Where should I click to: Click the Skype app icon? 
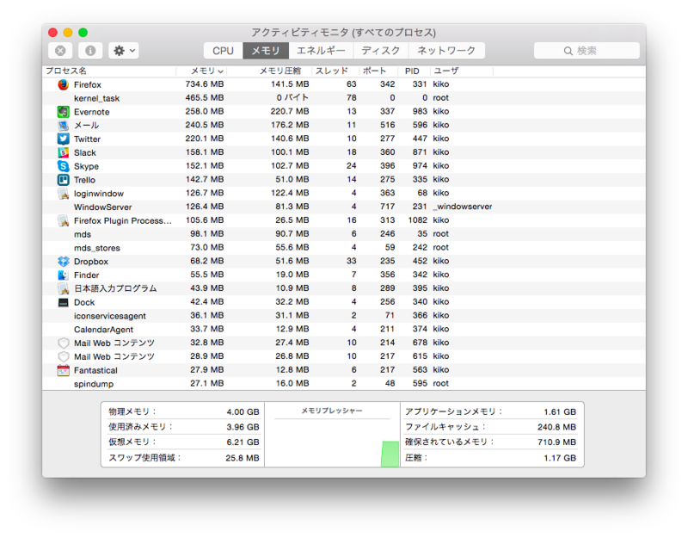(63, 166)
